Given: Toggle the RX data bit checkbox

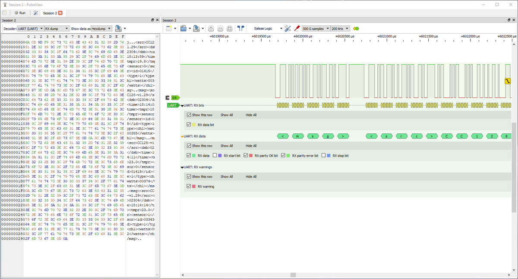Looking at the screenshot, I should tap(189, 125).
